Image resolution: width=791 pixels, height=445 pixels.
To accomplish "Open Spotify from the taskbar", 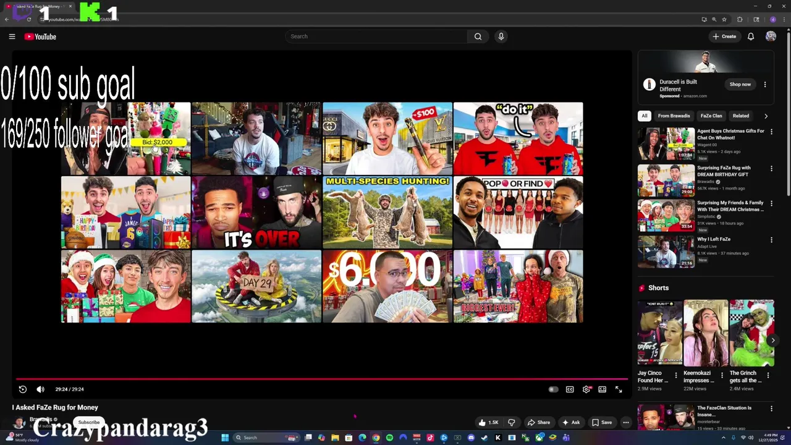I will pos(389,438).
